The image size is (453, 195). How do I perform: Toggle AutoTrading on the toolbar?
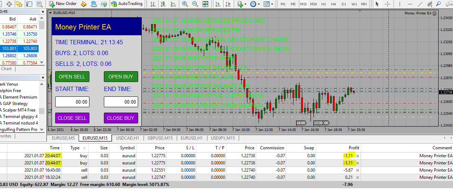127,4
